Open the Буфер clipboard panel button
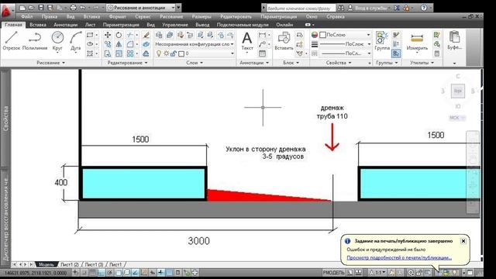 click(x=454, y=41)
